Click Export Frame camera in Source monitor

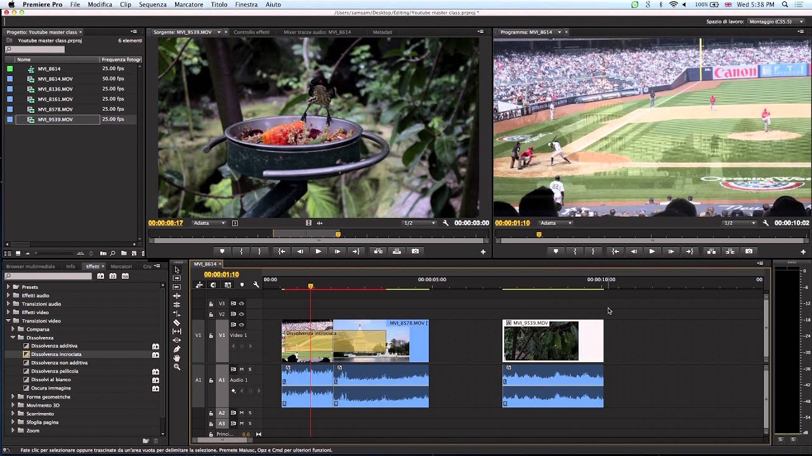coord(416,251)
